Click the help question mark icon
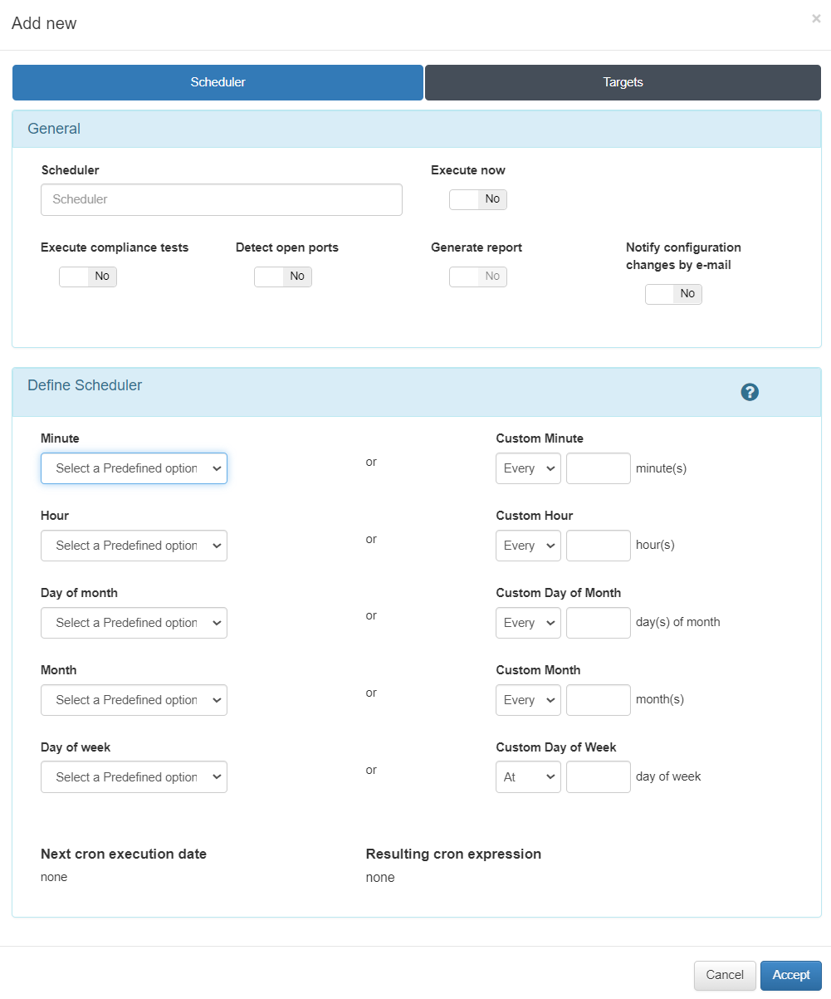 pyautogui.click(x=750, y=393)
